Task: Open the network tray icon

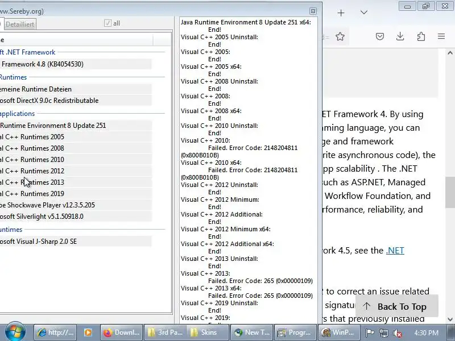Action: point(384,333)
